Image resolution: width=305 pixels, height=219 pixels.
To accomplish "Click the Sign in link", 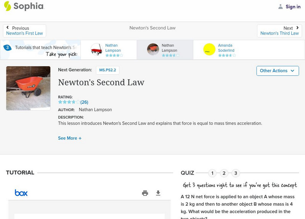I will [x=293, y=6].
